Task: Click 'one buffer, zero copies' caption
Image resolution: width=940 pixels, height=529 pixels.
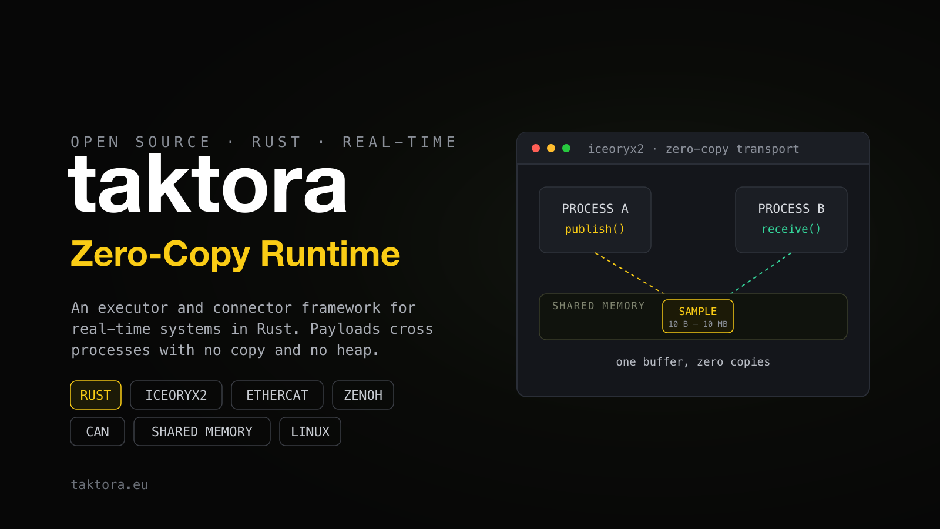Action: coord(693,362)
